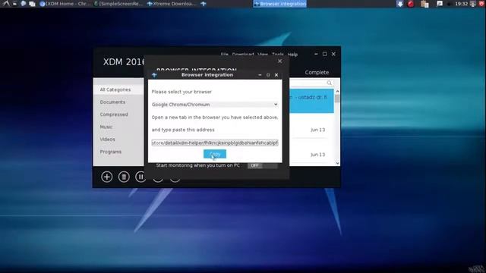Click the pause download icon

click(x=140, y=177)
